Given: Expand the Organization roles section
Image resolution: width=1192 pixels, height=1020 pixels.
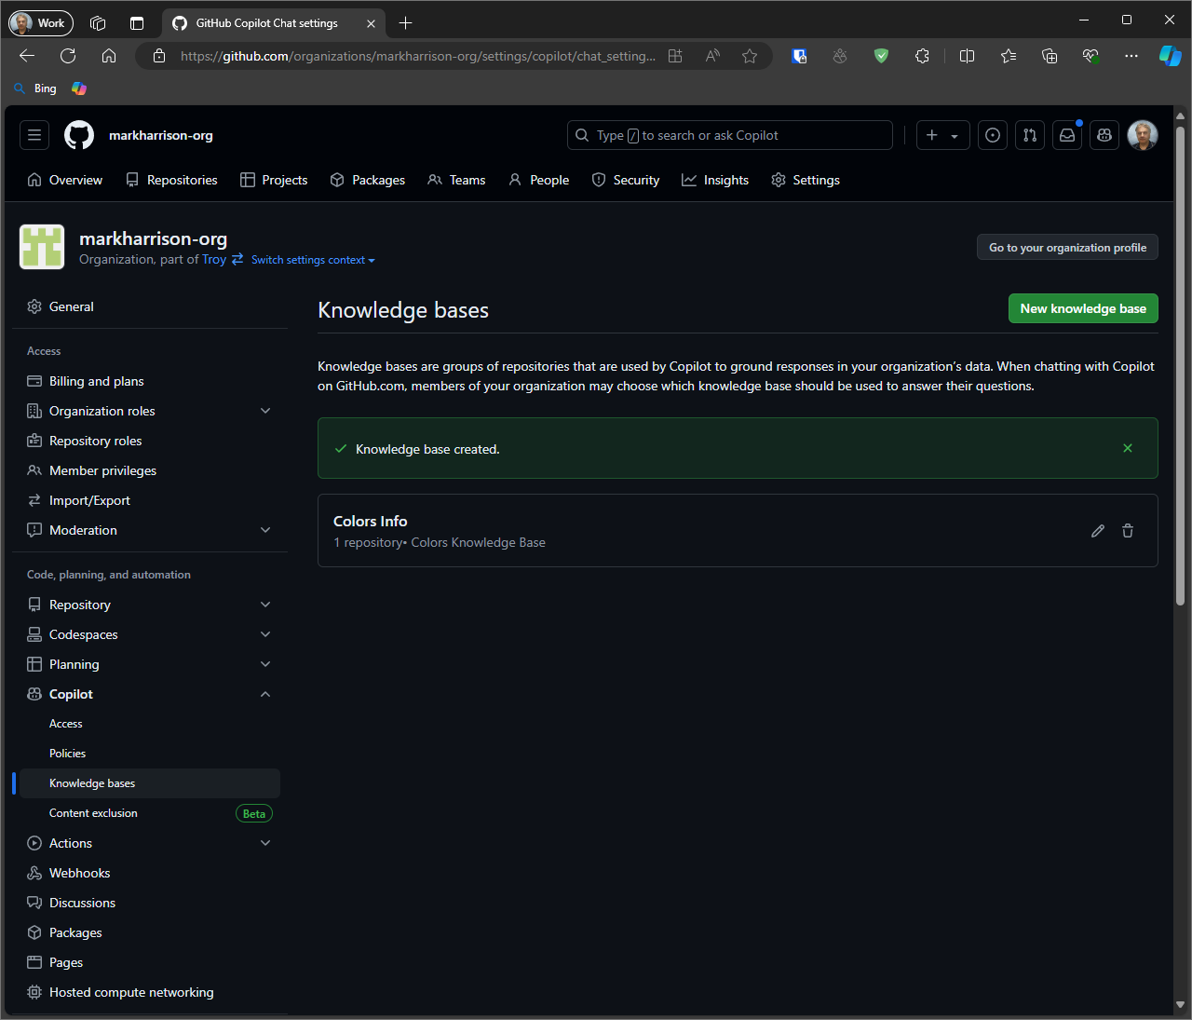Looking at the screenshot, I should [x=265, y=411].
